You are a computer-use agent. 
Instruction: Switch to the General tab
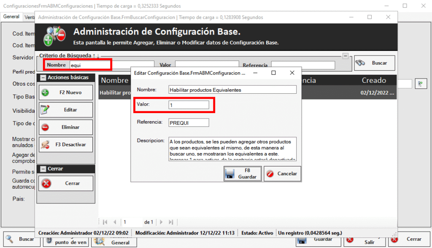[x=11, y=17]
